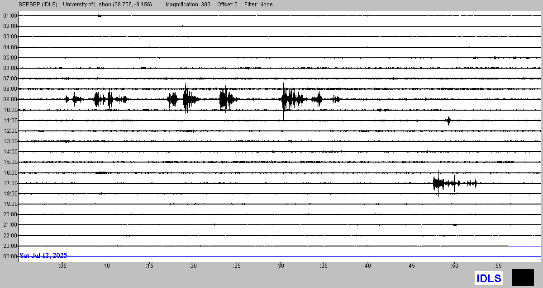Click the :15 minute axis label

pos(149,266)
